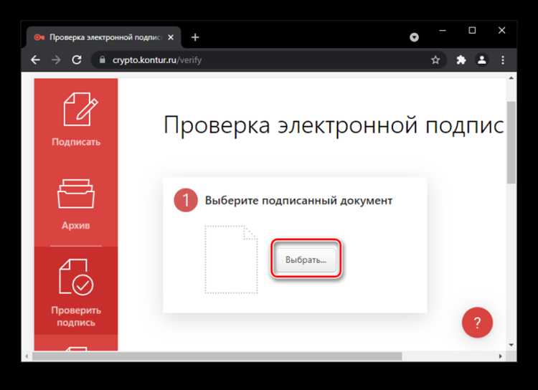Viewport: 538px width, 390px height.
Task: Click the dotted document placeholder
Action: (231, 260)
